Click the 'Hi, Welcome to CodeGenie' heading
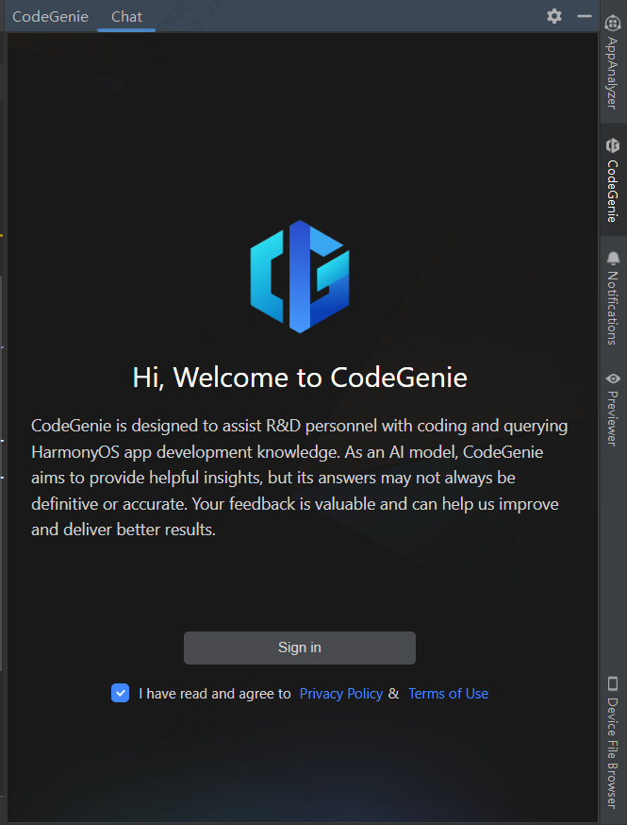627x825 pixels. click(x=300, y=378)
